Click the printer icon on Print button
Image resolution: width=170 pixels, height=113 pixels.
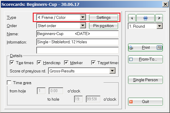[x=131, y=48]
